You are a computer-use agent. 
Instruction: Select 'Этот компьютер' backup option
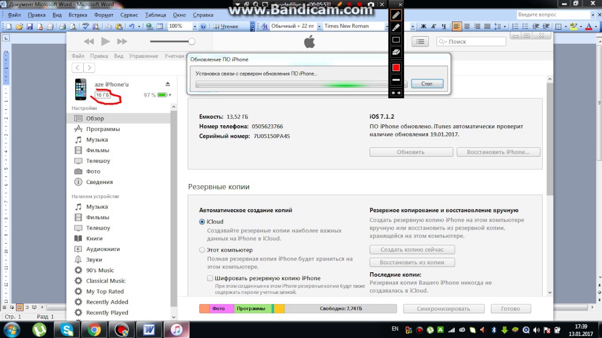pyautogui.click(x=202, y=250)
